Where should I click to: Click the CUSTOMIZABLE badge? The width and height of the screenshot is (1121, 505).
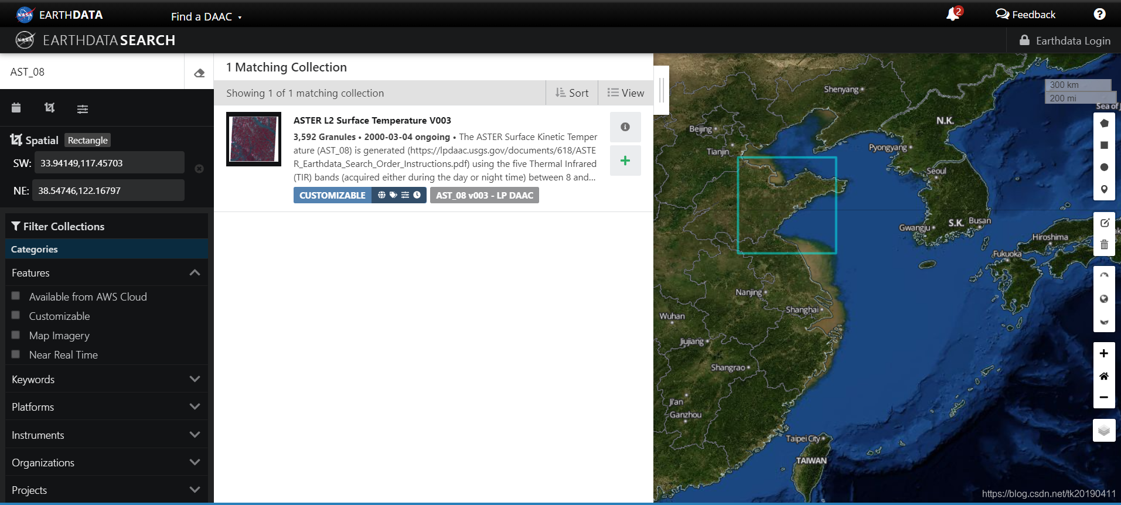pos(332,195)
